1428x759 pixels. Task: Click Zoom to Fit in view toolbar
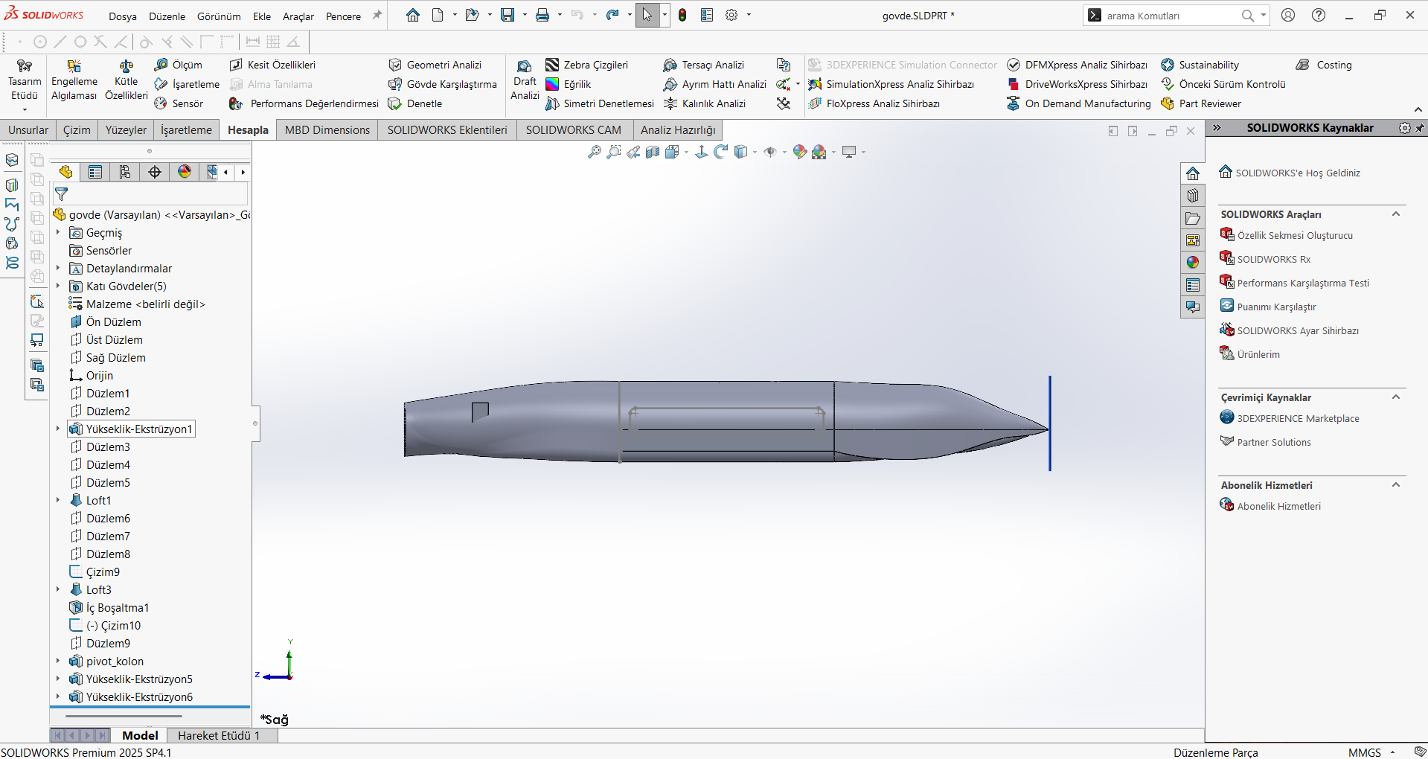click(x=594, y=152)
